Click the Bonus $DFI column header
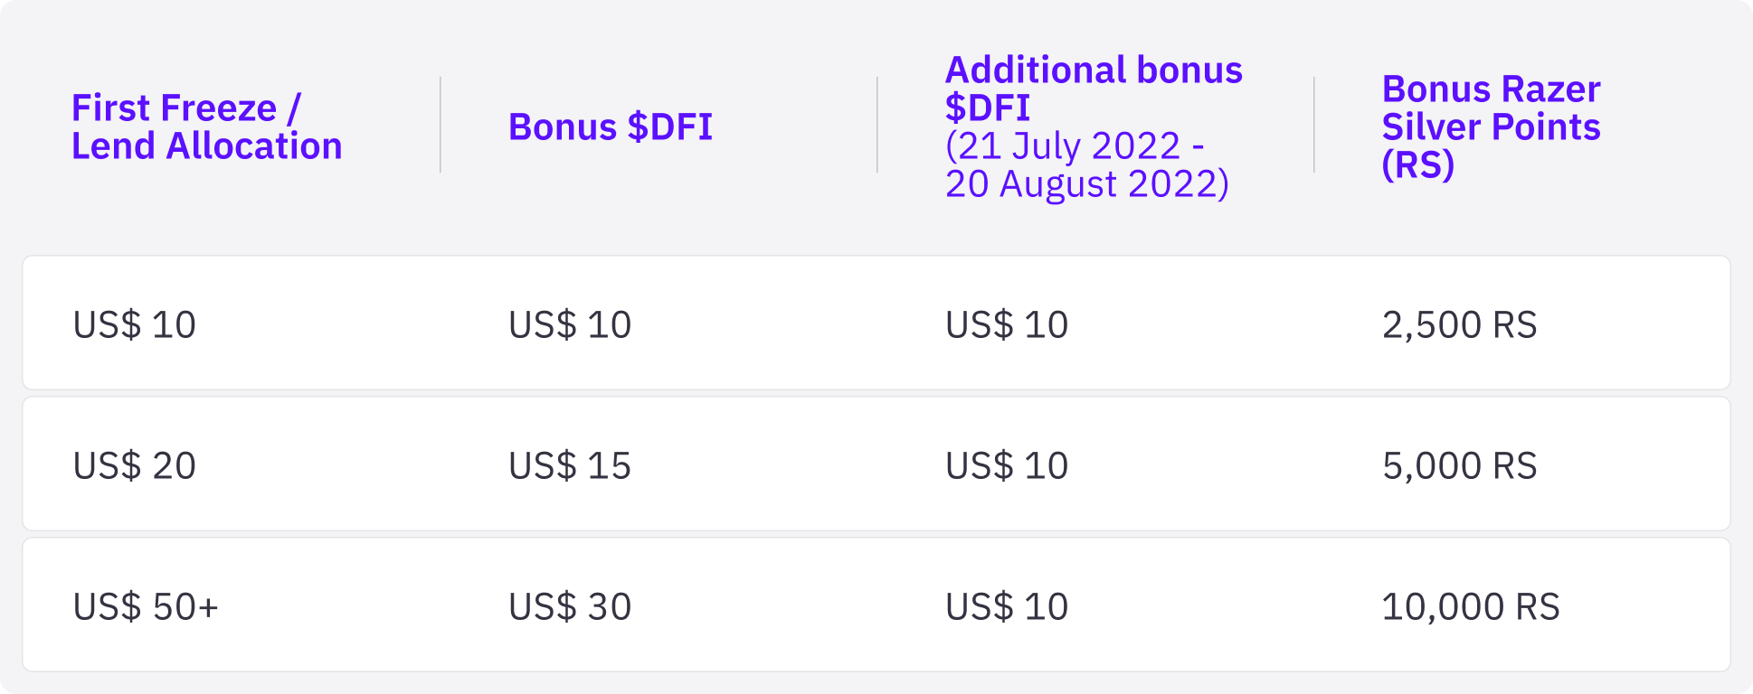This screenshot has height=694, width=1753. point(611,127)
